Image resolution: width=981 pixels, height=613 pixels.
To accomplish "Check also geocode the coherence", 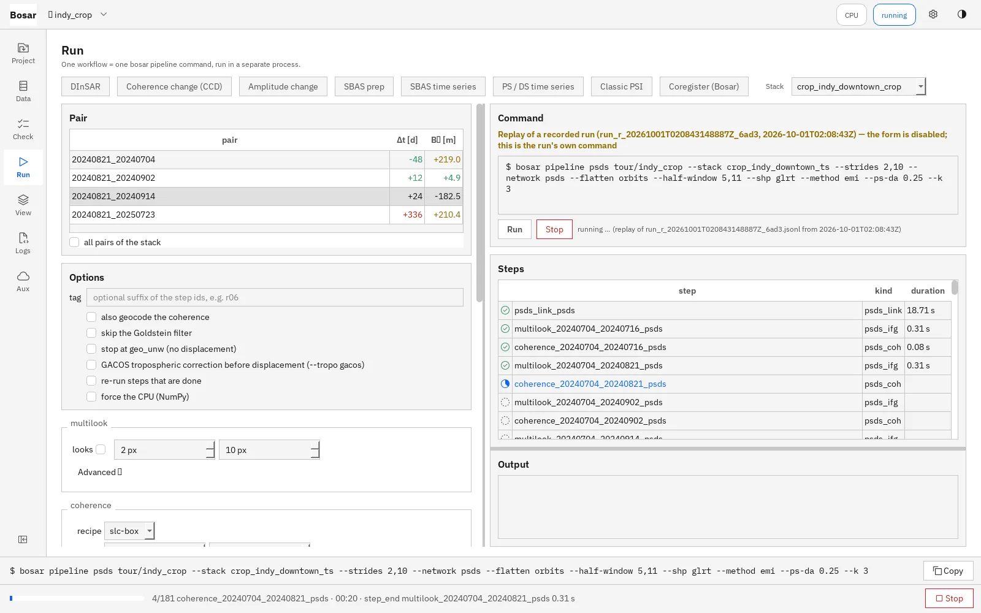I will pos(91,317).
